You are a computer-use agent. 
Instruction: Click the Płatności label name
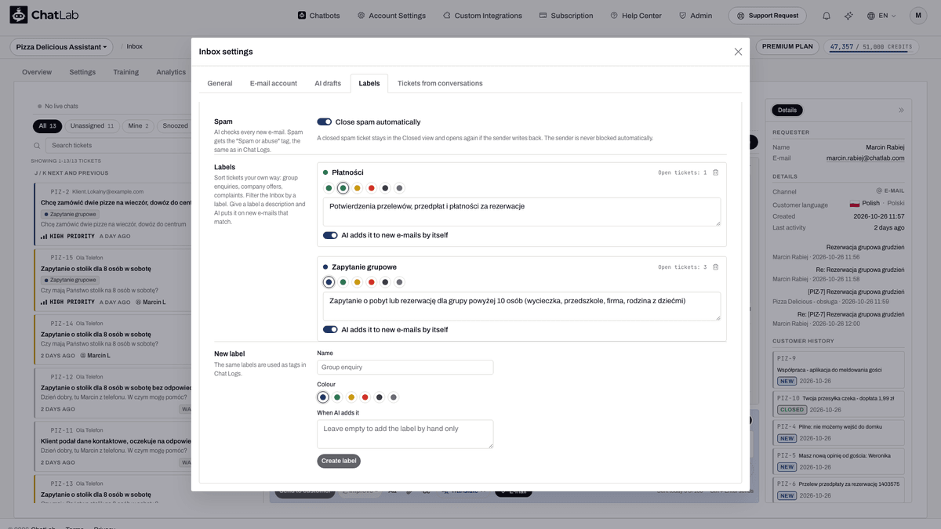point(347,172)
